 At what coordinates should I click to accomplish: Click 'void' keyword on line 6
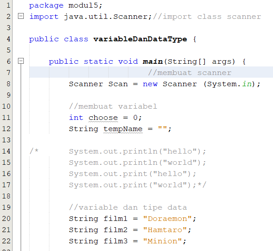[128, 62]
